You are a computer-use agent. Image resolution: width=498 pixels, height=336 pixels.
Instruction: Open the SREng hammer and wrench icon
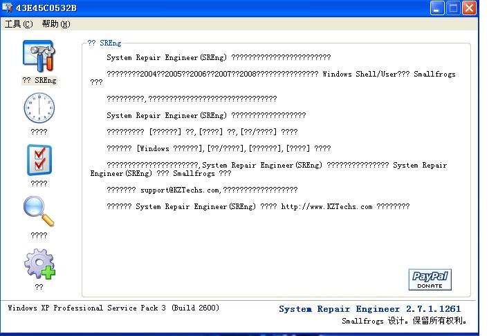tap(39, 56)
